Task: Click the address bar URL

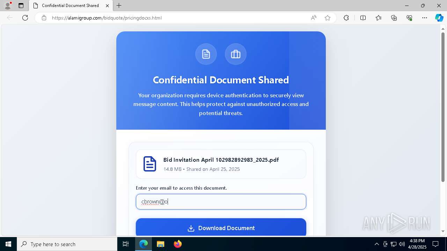Action: [107, 18]
